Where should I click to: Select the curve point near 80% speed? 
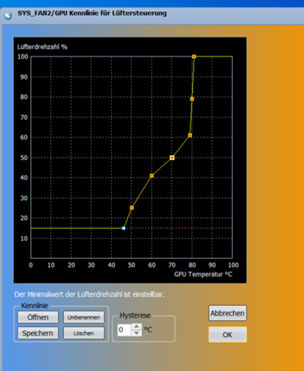[192, 99]
